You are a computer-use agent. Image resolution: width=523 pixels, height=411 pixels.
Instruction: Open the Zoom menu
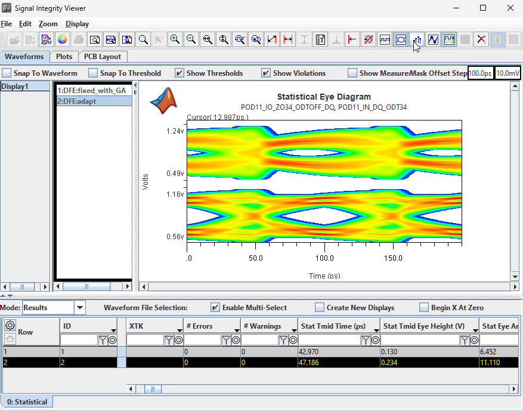[47, 24]
